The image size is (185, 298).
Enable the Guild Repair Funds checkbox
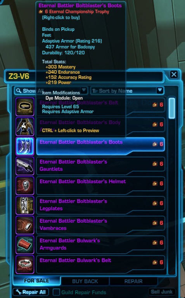click(56, 292)
